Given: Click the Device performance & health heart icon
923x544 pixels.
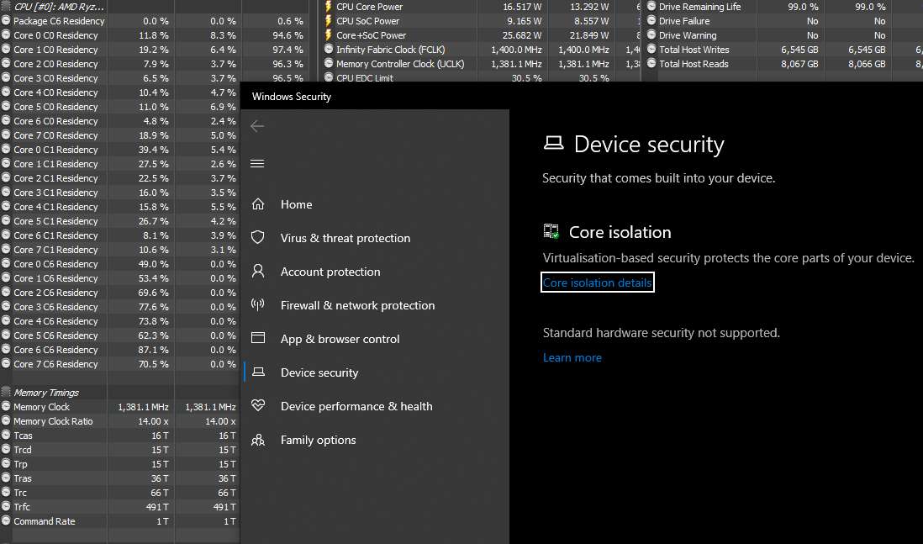Looking at the screenshot, I should pyautogui.click(x=258, y=406).
